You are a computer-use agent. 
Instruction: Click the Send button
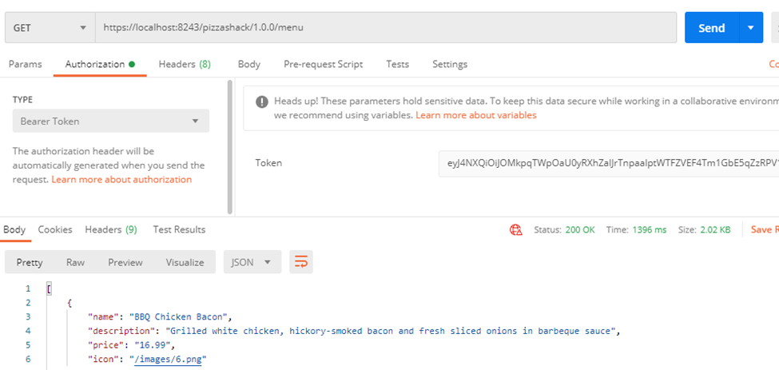(712, 28)
